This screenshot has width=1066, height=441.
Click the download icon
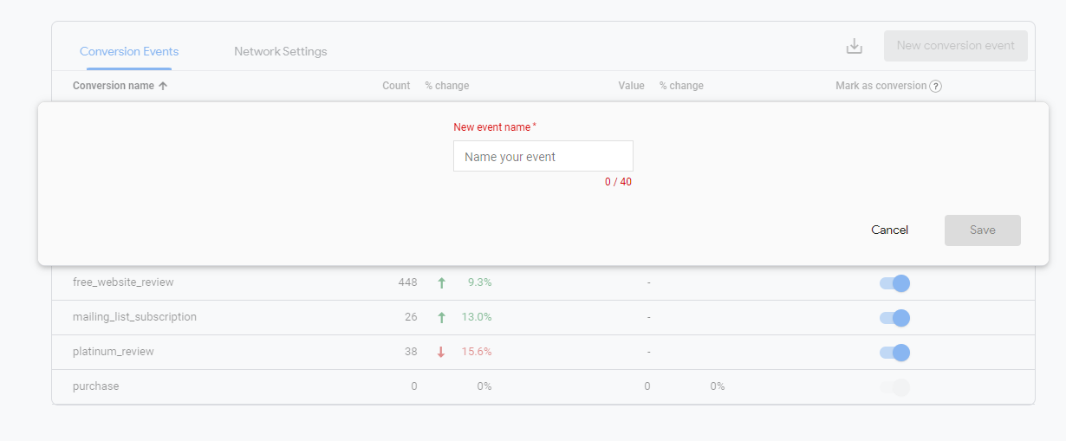tap(855, 46)
